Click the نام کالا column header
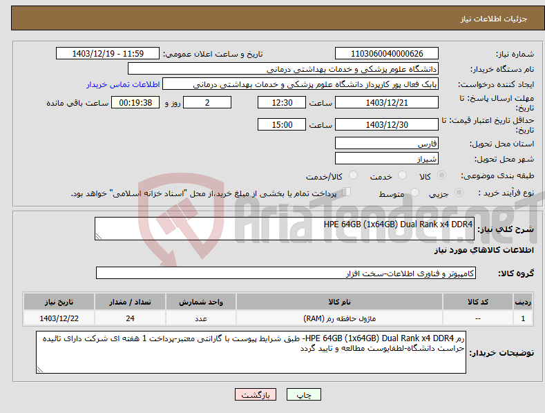Viewport: 545px width, 413px height. tap(339, 302)
